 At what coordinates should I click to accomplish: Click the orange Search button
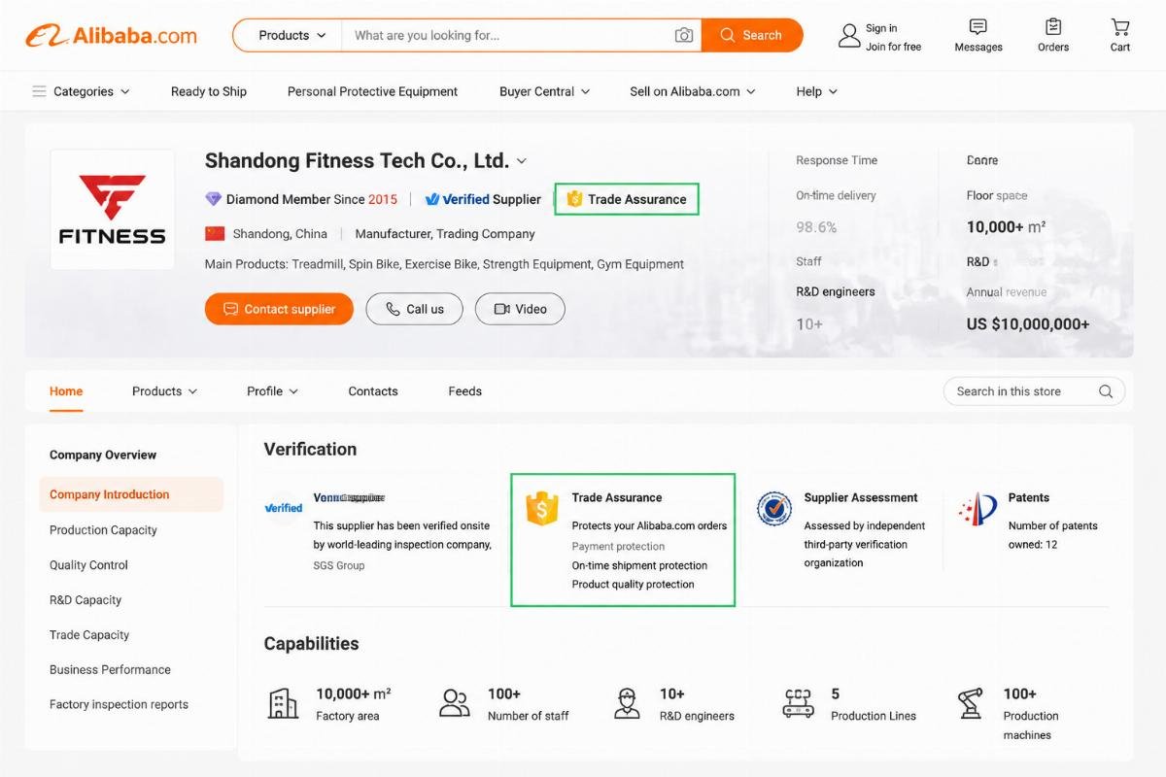pos(752,35)
